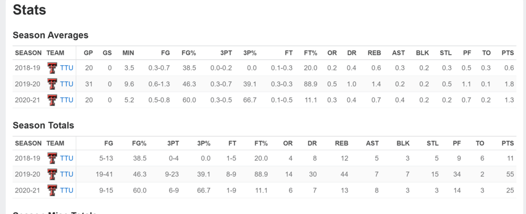Viewport: 526px width, 214px height.
Task: Click the MIN column header
Action: pyautogui.click(x=128, y=53)
